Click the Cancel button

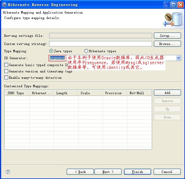[167, 172]
